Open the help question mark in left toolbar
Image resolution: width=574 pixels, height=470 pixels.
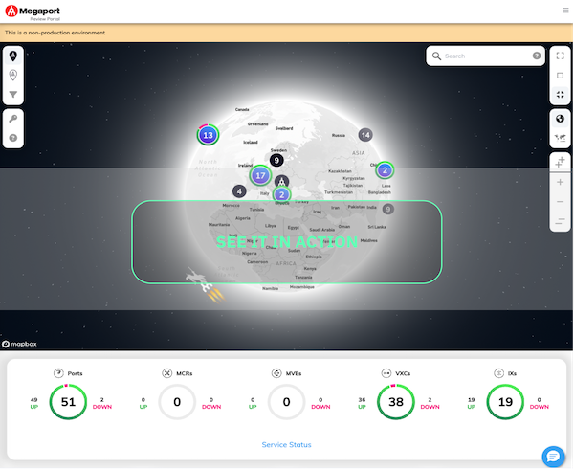pyautogui.click(x=13, y=139)
